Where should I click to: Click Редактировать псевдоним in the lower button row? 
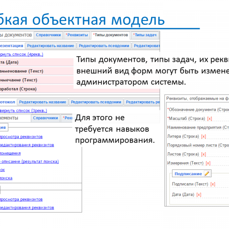point(96,102)
